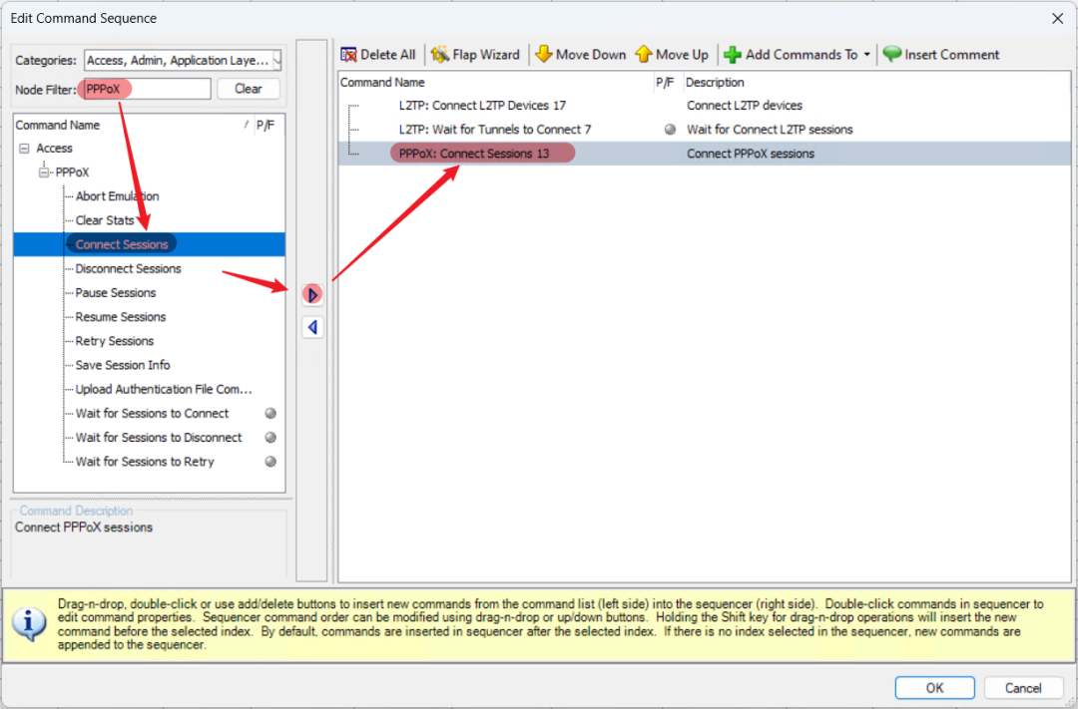Screen dimensions: 1078x709
Task: Click the Move Down arrow icon
Action: (x=543, y=55)
